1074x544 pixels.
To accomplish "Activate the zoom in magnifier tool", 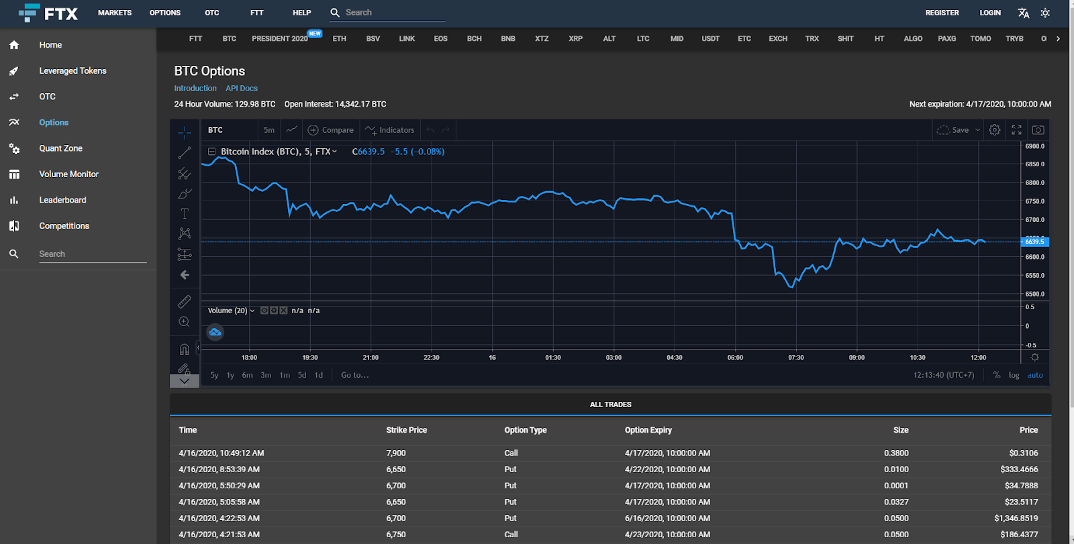I will pyautogui.click(x=185, y=322).
